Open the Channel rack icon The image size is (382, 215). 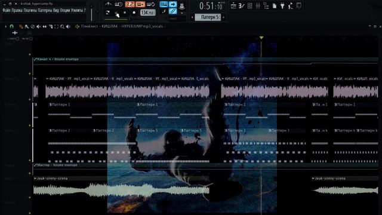(249, 6)
